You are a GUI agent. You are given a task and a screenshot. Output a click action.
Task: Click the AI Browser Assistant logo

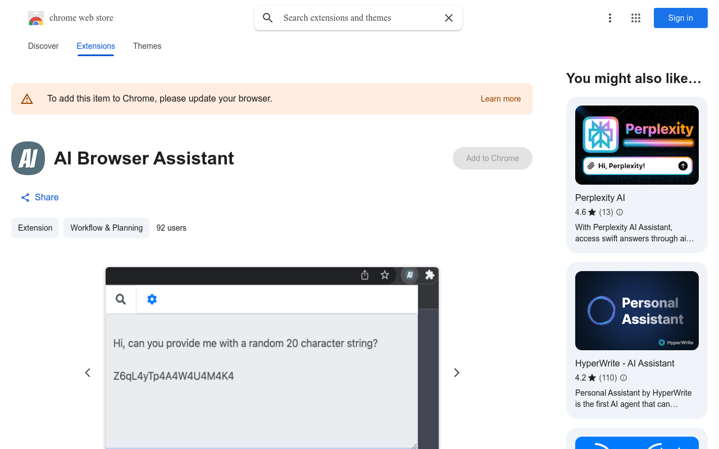28,158
